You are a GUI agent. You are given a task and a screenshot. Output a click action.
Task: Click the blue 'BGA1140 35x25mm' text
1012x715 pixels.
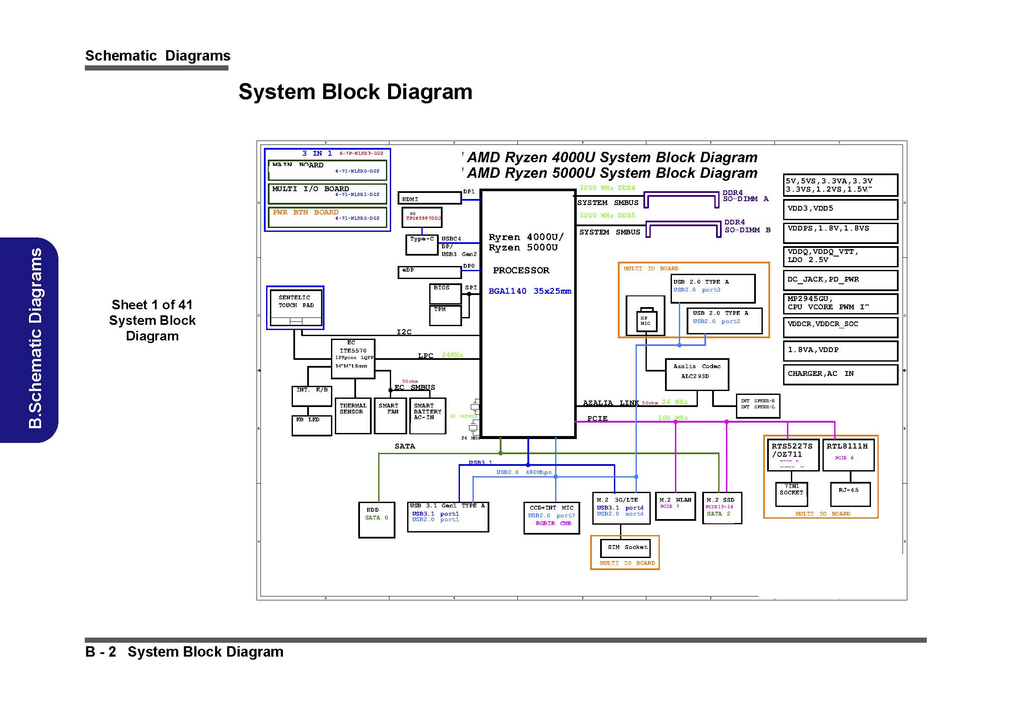click(x=530, y=291)
